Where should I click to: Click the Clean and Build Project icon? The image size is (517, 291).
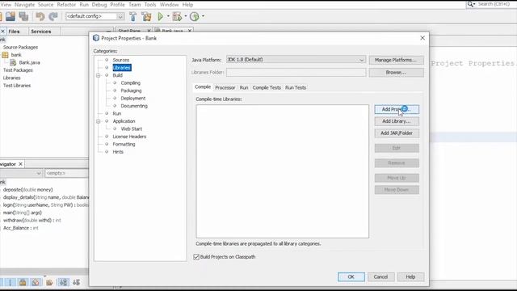(x=146, y=16)
